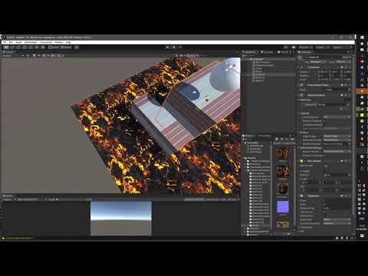Select the Move tool in the toolbar
368x276 pixels.
[12, 48]
